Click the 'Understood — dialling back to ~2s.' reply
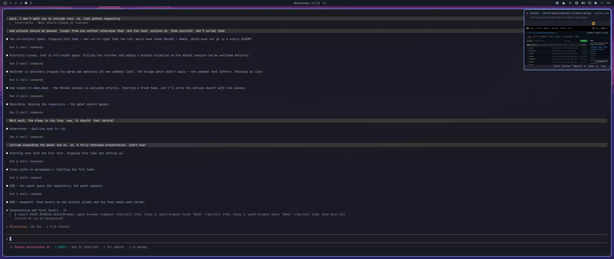The image size is (614, 259). [38, 128]
